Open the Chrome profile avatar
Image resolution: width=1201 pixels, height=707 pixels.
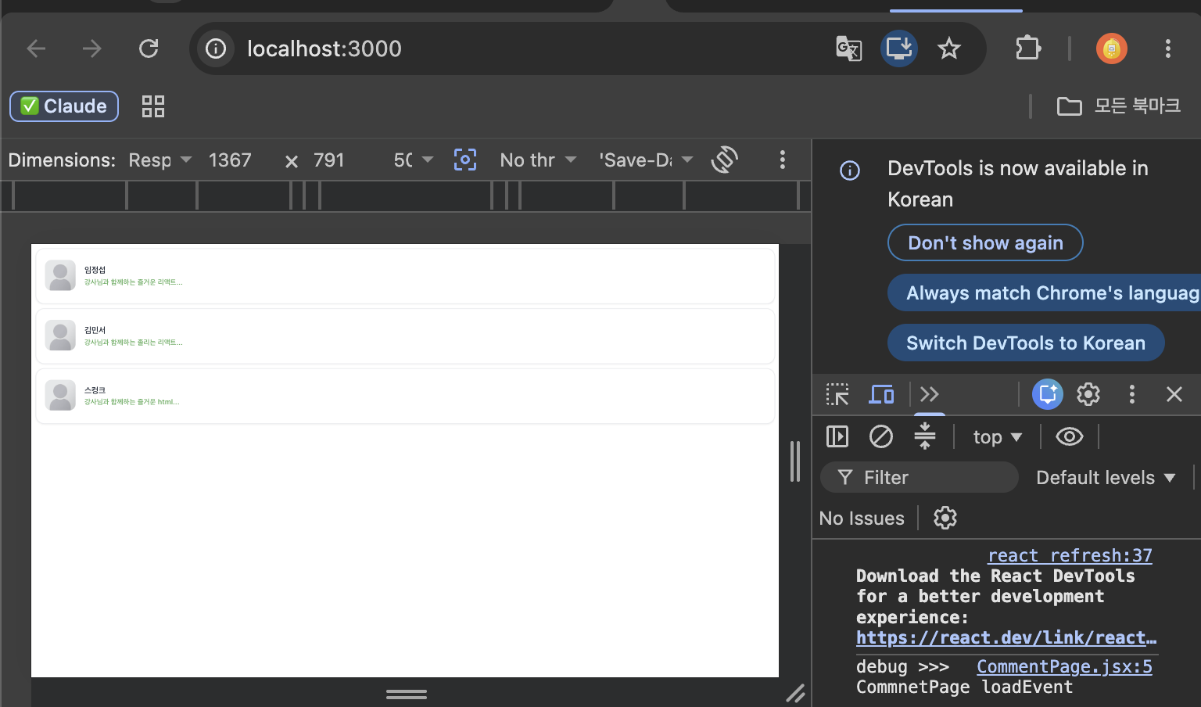(1112, 48)
